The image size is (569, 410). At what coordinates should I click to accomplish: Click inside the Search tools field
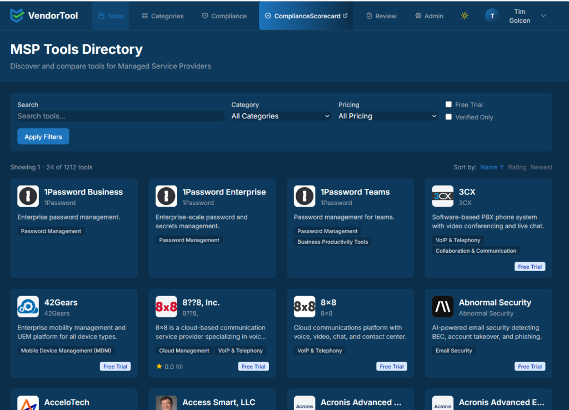[x=119, y=116]
